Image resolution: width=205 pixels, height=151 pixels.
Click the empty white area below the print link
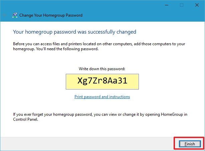tap(102, 105)
